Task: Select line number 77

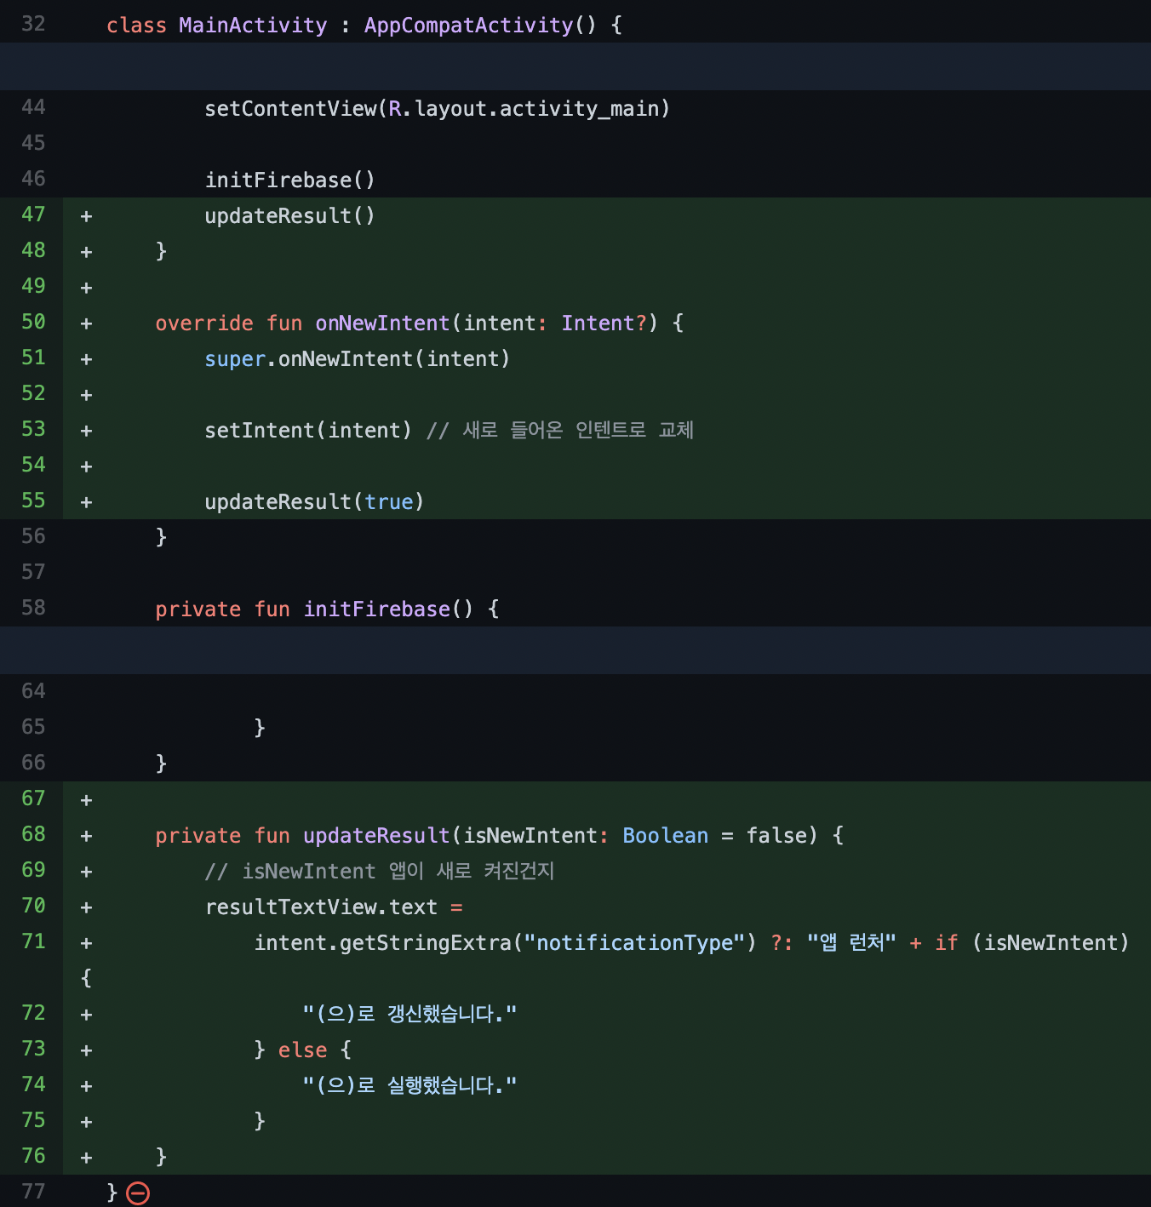Action: 33,1192
